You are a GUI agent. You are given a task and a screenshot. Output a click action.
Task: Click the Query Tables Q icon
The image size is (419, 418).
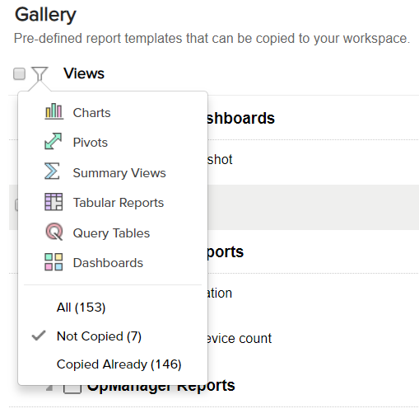(54, 232)
